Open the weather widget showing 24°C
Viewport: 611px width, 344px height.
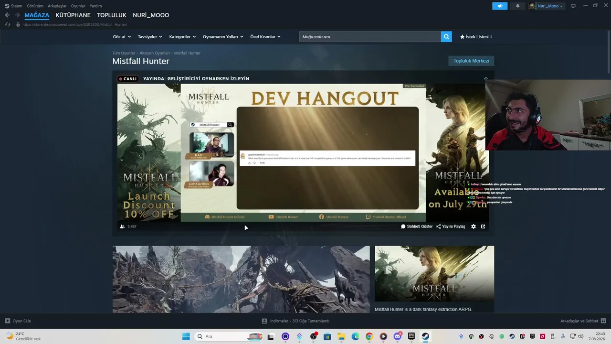pyautogui.click(x=23, y=336)
